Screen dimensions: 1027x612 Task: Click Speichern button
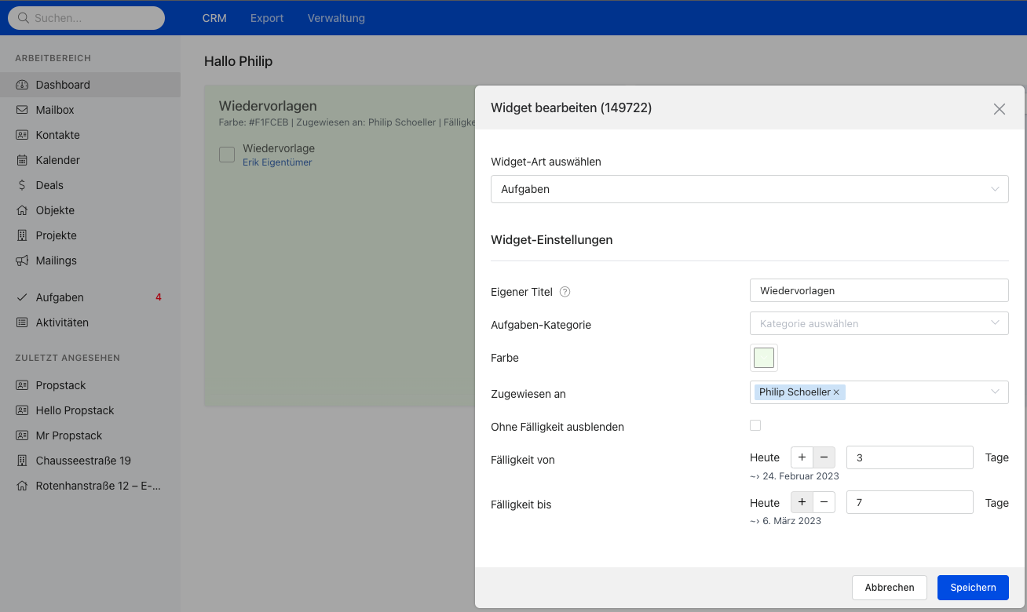[x=973, y=587]
